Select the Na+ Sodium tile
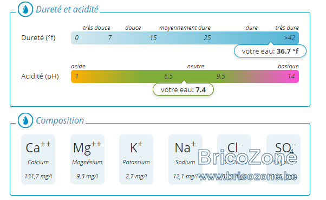 (185, 159)
